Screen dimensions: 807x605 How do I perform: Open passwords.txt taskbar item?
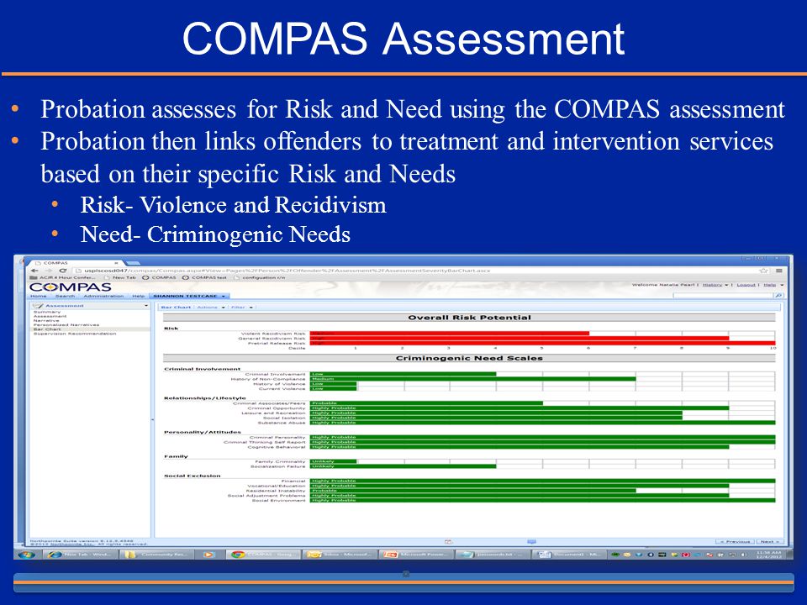point(492,555)
